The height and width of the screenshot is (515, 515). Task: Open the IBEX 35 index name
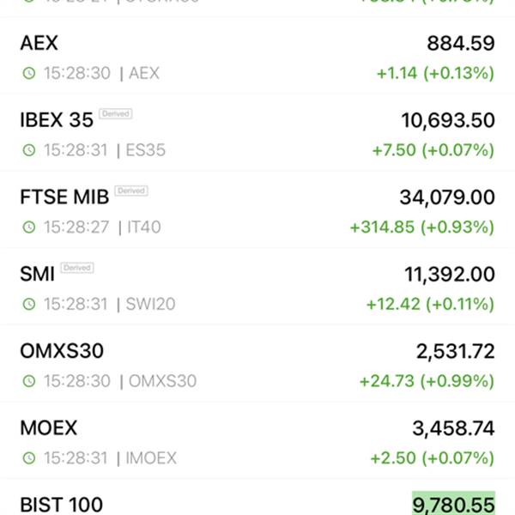coord(57,120)
